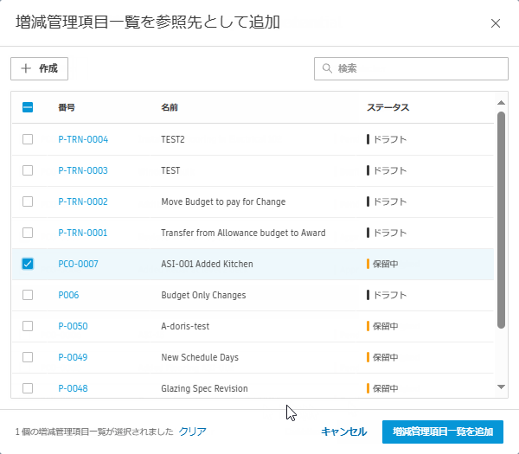
Task: Click the ドラフト status of P-TRN-0004
Action: click(x=387, y=139)
